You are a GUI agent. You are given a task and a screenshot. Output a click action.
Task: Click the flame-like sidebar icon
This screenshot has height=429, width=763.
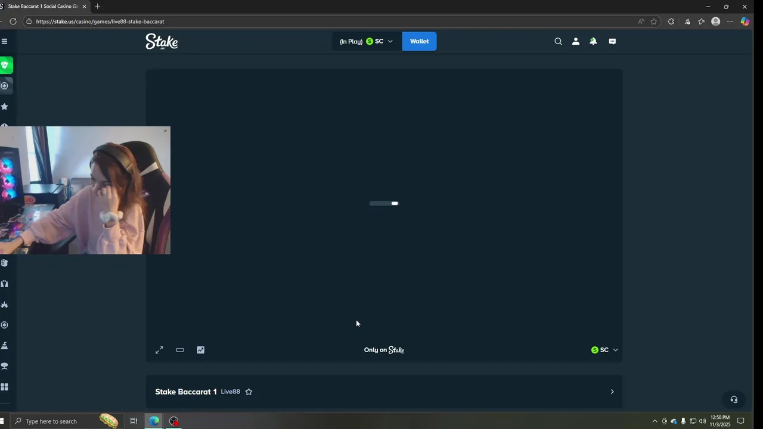[x=4, y=304]
